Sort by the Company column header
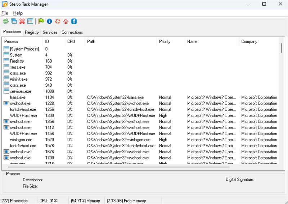Viewport: 288px width, 204px height. [259, 41]
